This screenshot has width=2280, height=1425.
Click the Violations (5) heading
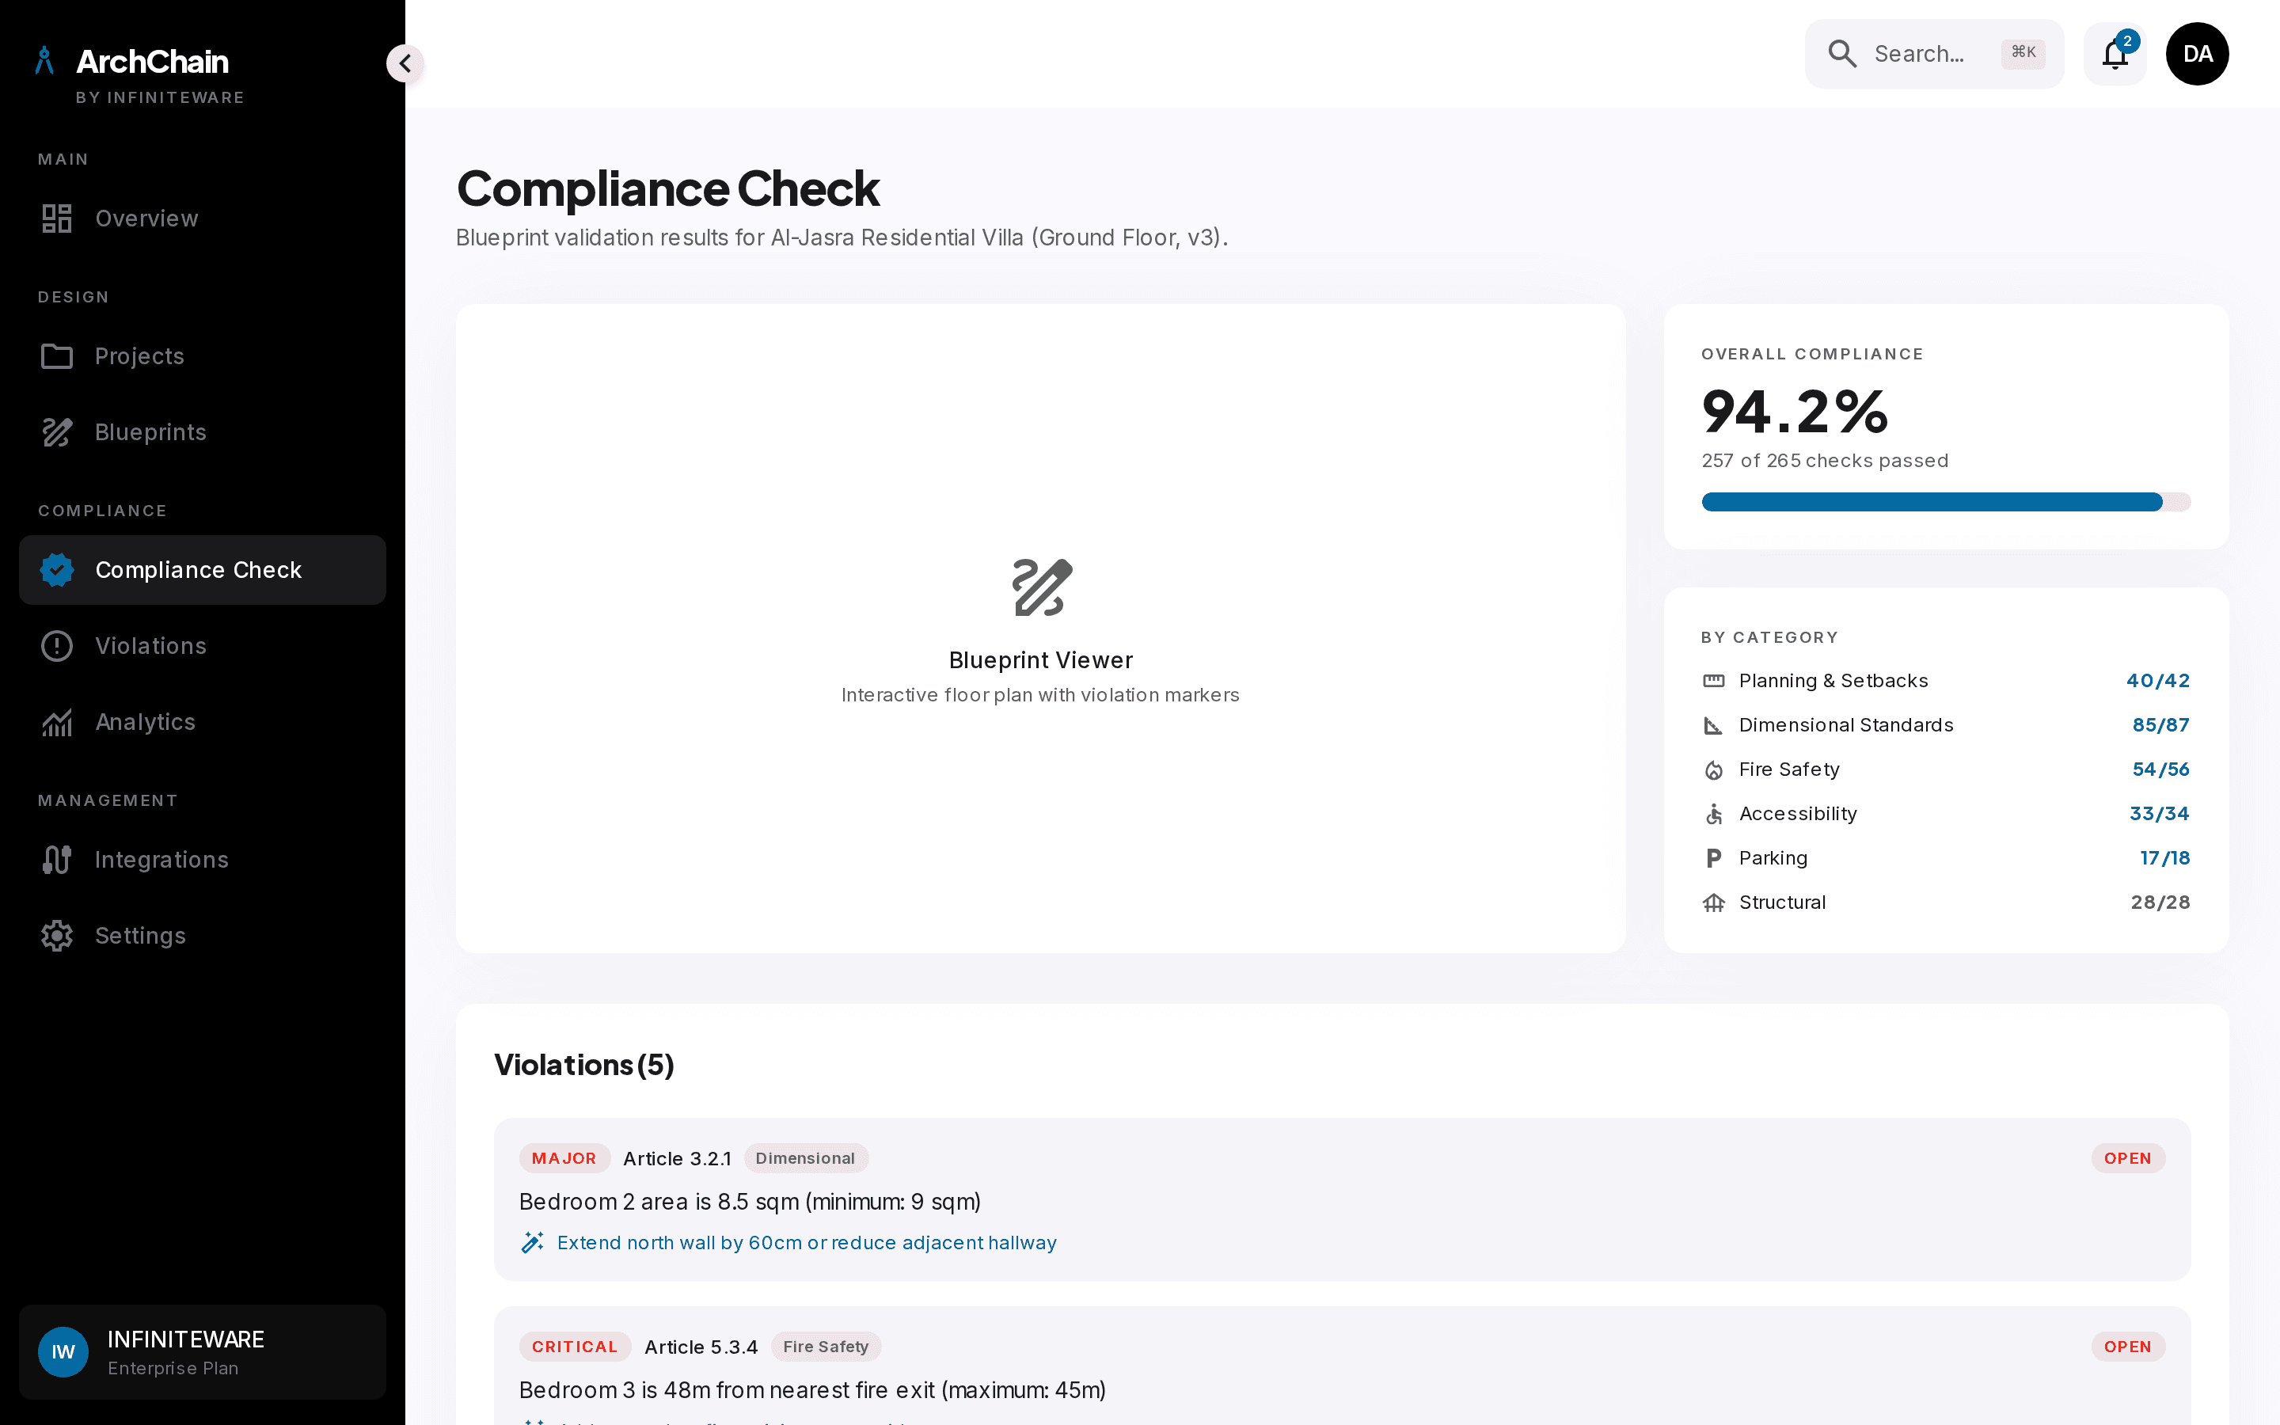coord(584,1065)
